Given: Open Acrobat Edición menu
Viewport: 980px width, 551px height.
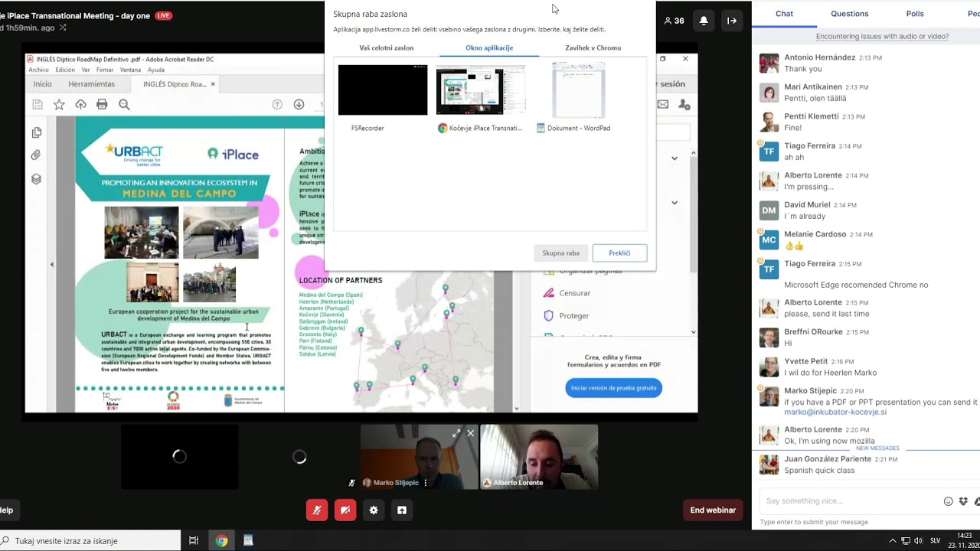Looking at the screenshot, I should click(65, 70).
